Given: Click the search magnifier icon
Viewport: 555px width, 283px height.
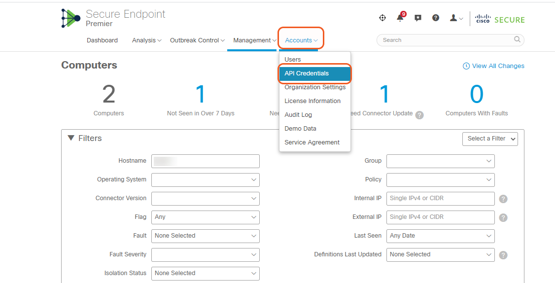Looking at the screenshot, I should coord(517,39).
